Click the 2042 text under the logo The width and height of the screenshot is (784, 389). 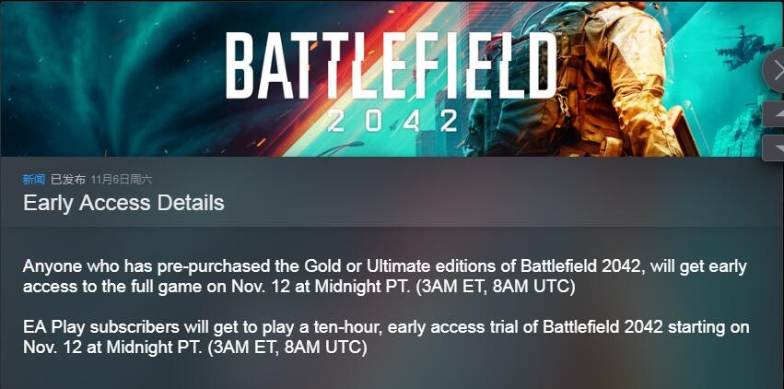[x=391, y=121]
